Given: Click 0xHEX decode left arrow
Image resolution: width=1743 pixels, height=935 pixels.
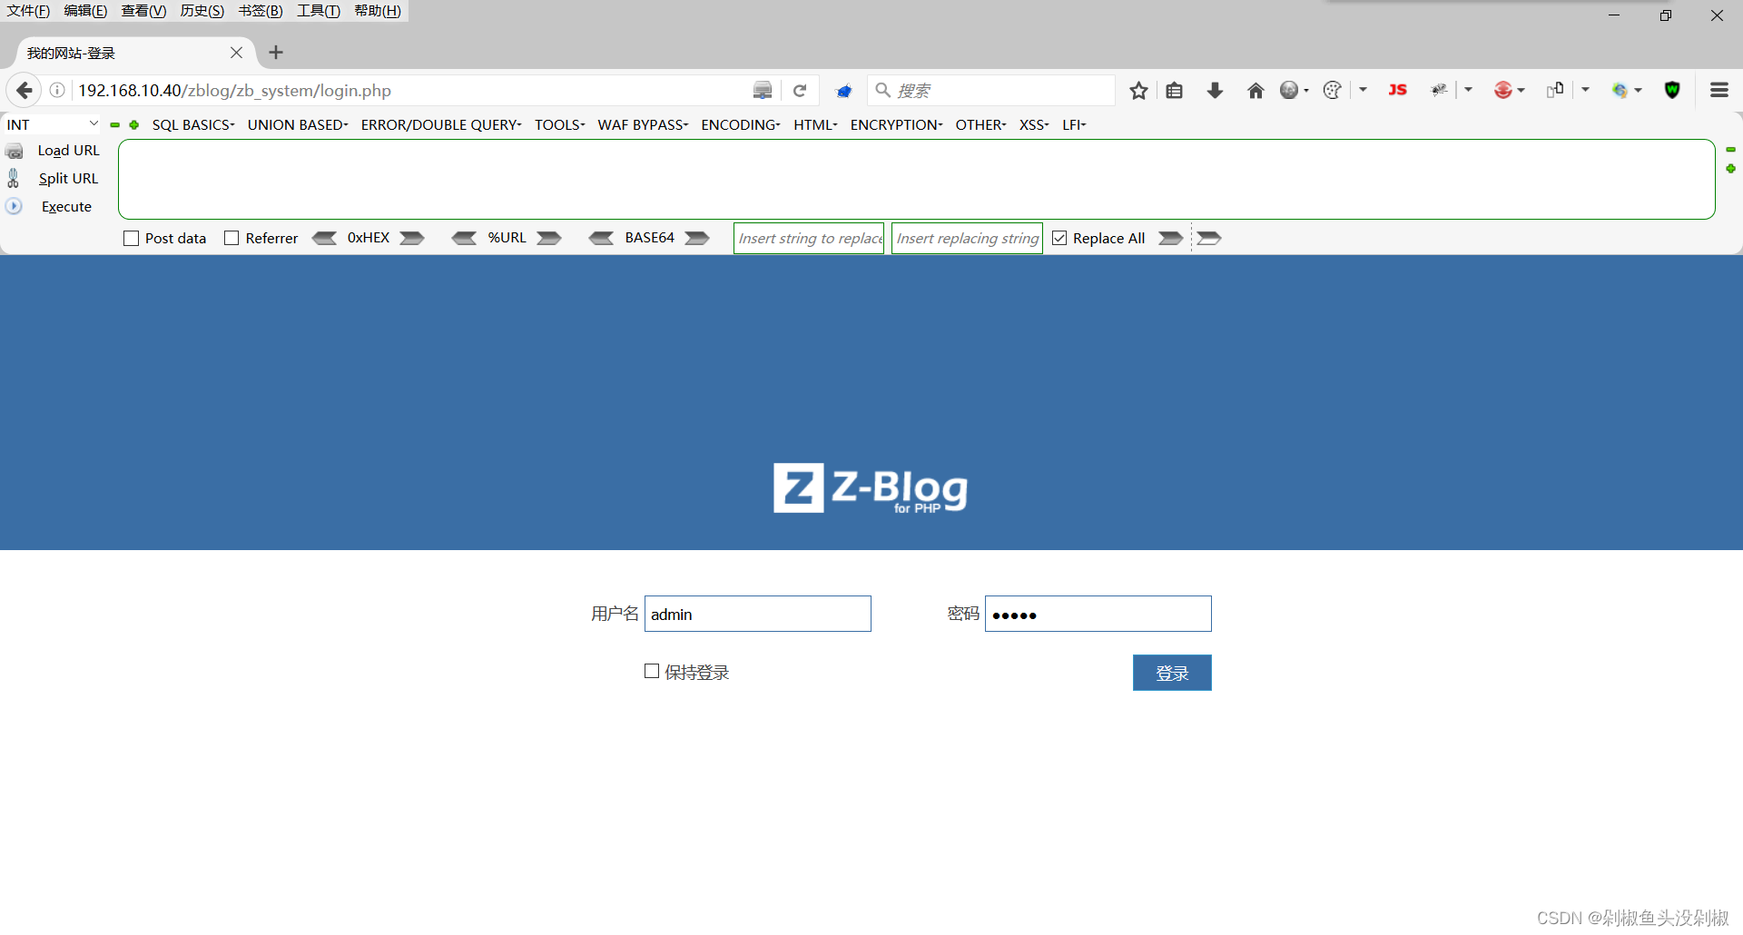Looking at the screenshot, I should 325,238.
